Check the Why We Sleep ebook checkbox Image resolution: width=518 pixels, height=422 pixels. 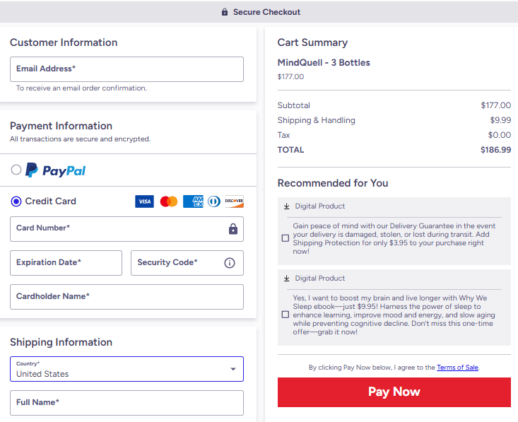(x=286, y=314)
